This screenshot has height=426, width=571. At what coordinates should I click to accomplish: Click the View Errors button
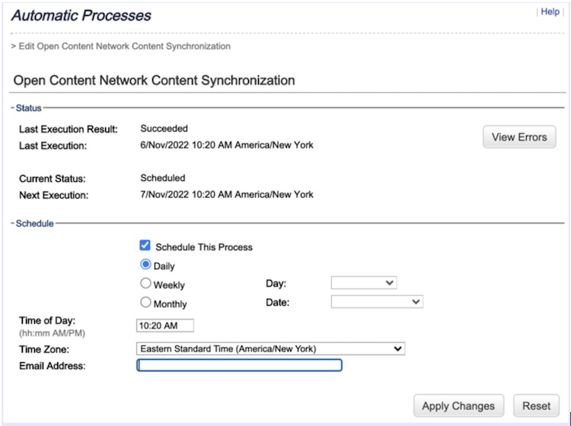click(x=519, y=138)
